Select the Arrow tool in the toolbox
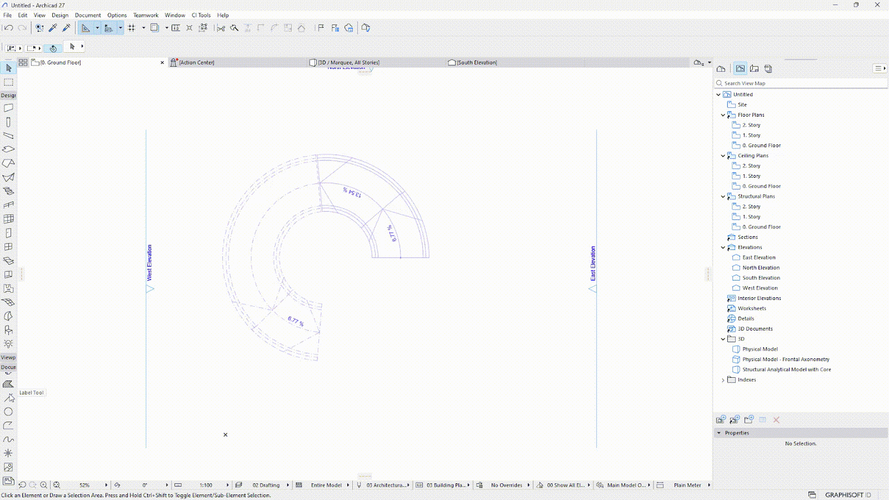889x500 pixels. pyautogui.click(x=8, y=68)
